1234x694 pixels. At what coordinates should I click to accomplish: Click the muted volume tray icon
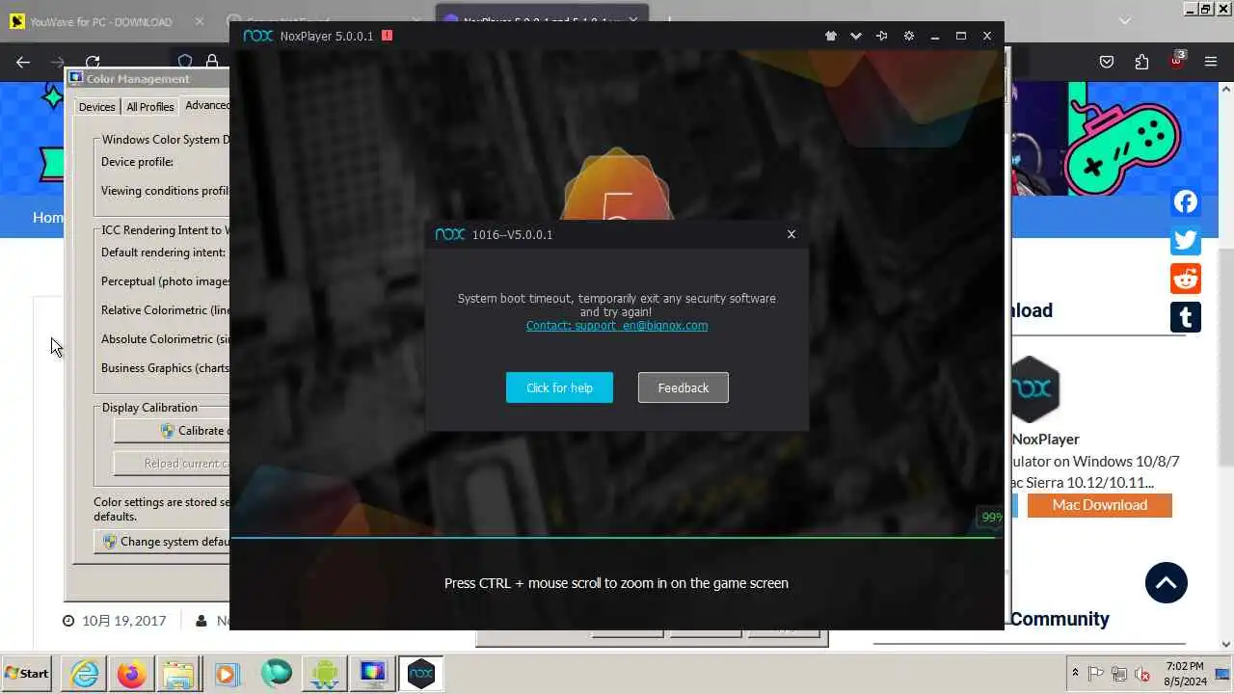(1142, 674)
